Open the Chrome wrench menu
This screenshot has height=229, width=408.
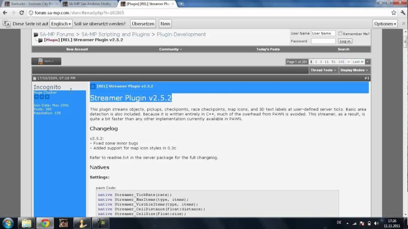[x=403, y=12]
